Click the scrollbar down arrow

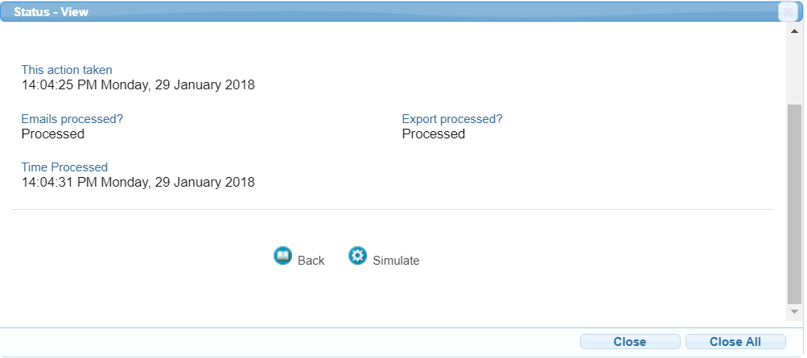(794, 311)
